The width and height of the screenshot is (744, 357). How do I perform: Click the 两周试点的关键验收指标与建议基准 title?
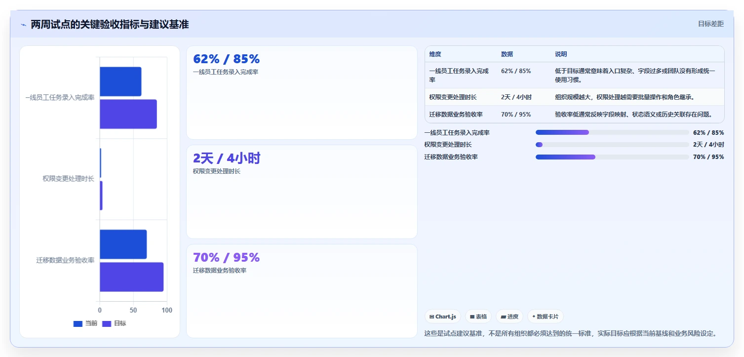click(x=110, y=25)
